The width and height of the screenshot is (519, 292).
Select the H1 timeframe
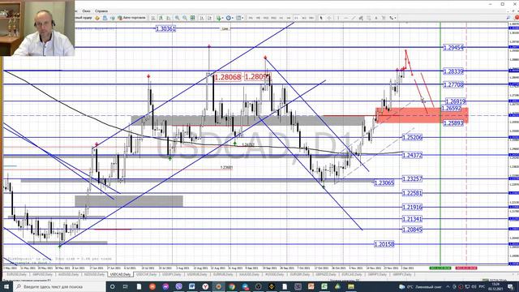281,18
